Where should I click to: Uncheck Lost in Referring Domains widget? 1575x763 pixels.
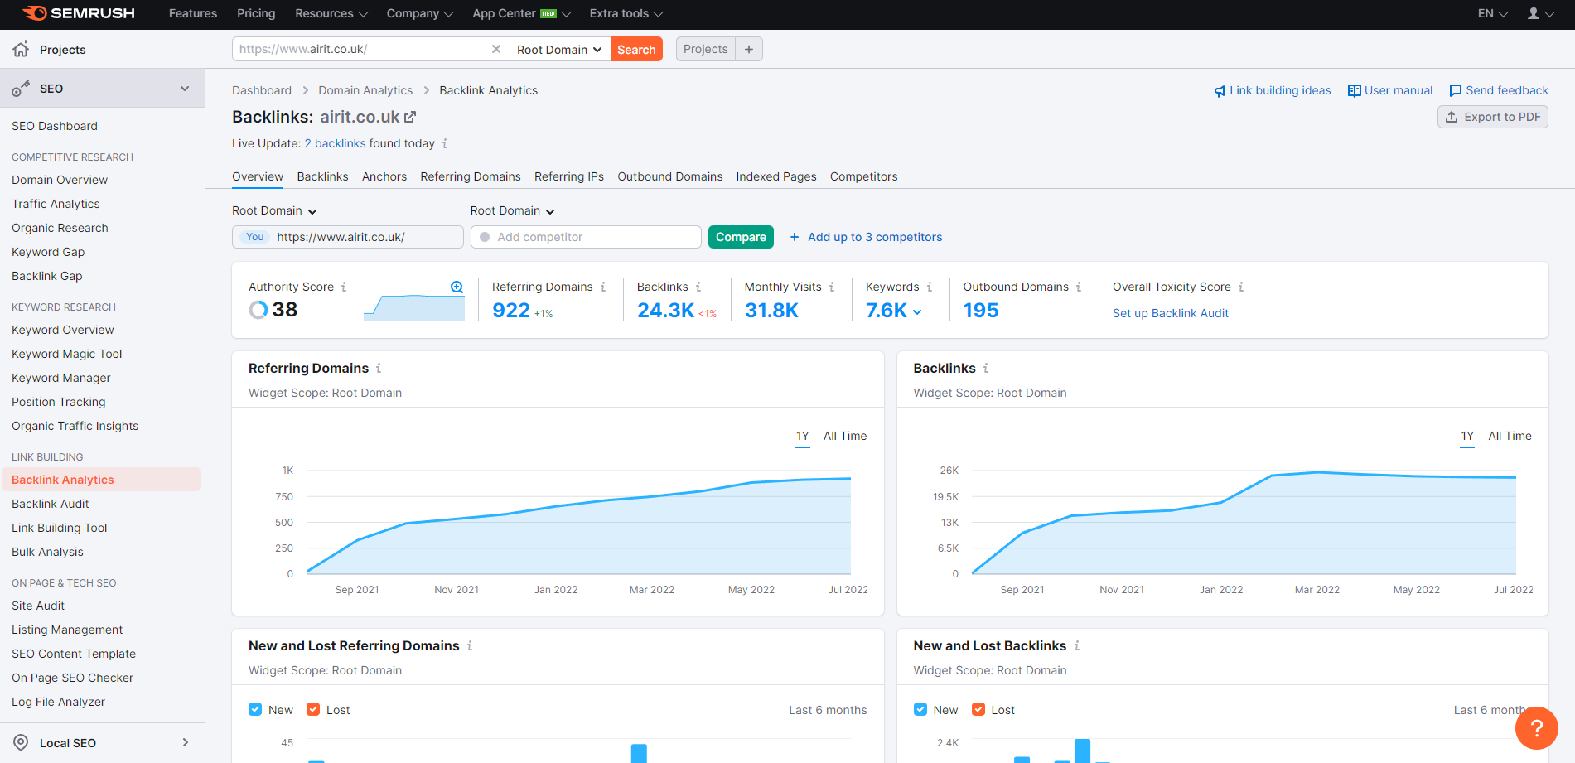313,709
